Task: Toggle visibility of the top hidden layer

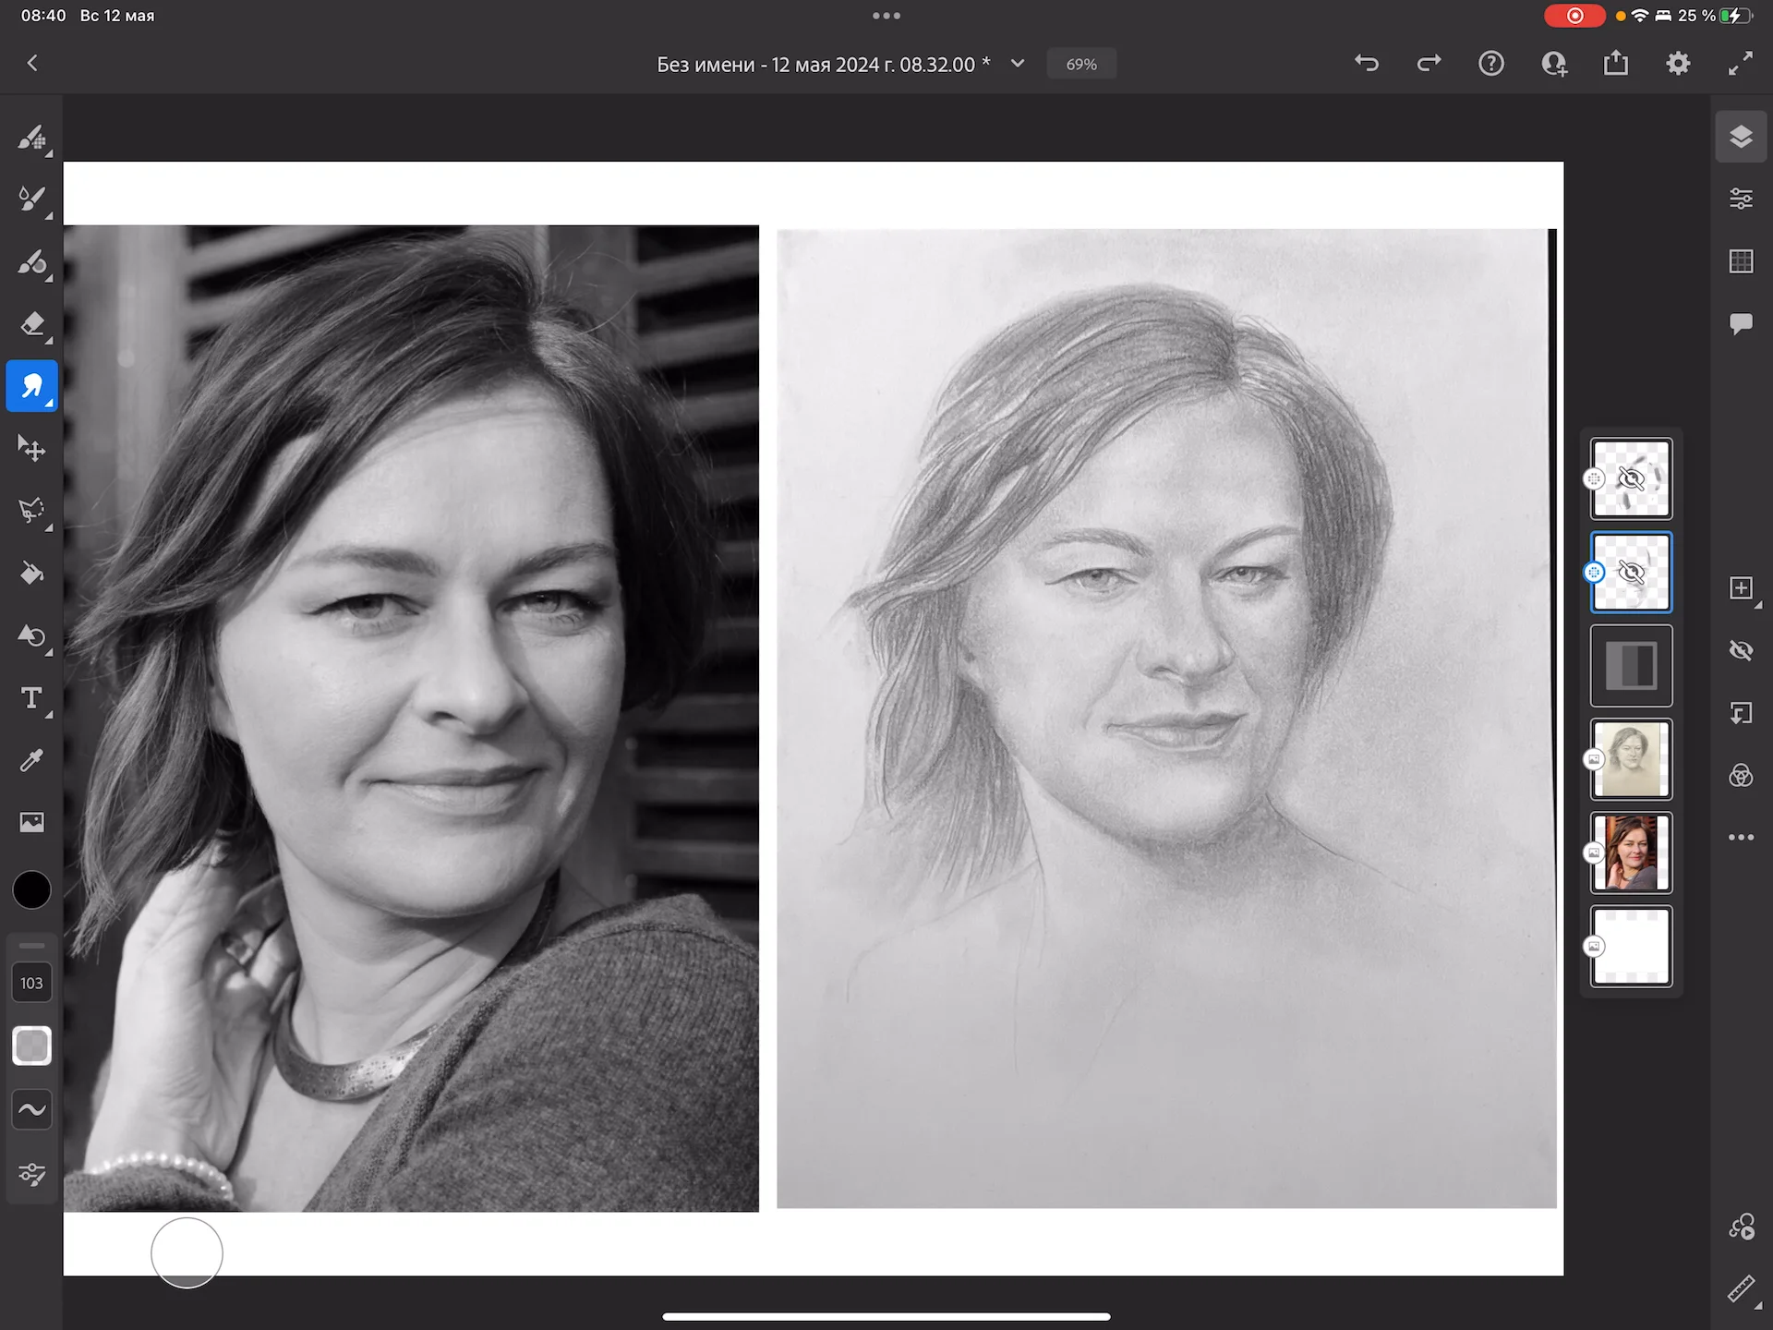Action: point(1631,478)
